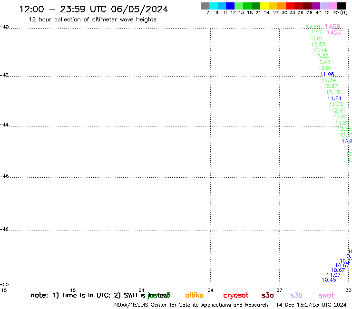Click the wave height value 12.14
Image resolution: width=352 pixels, height=309 pixels.
pos(320,50)
